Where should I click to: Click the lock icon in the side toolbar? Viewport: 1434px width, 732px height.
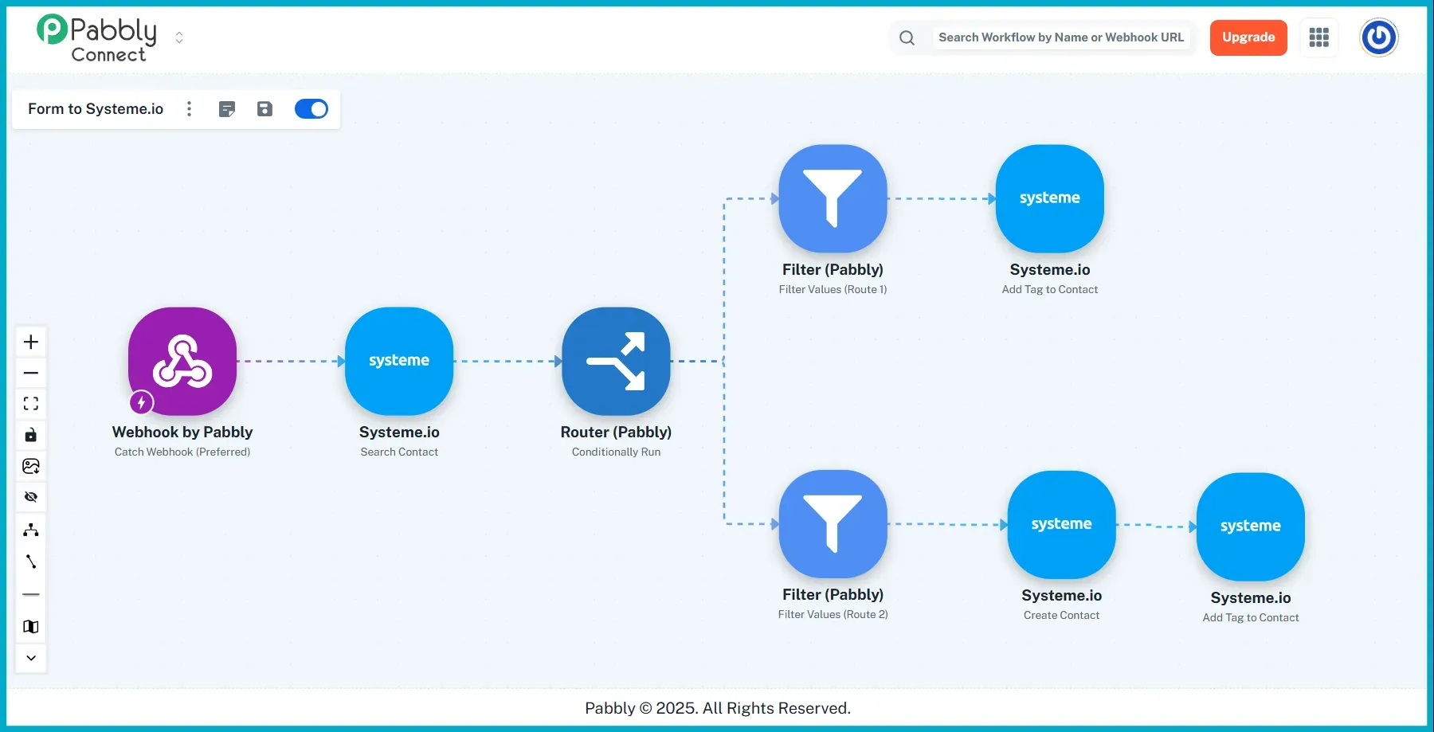[31, 434]
